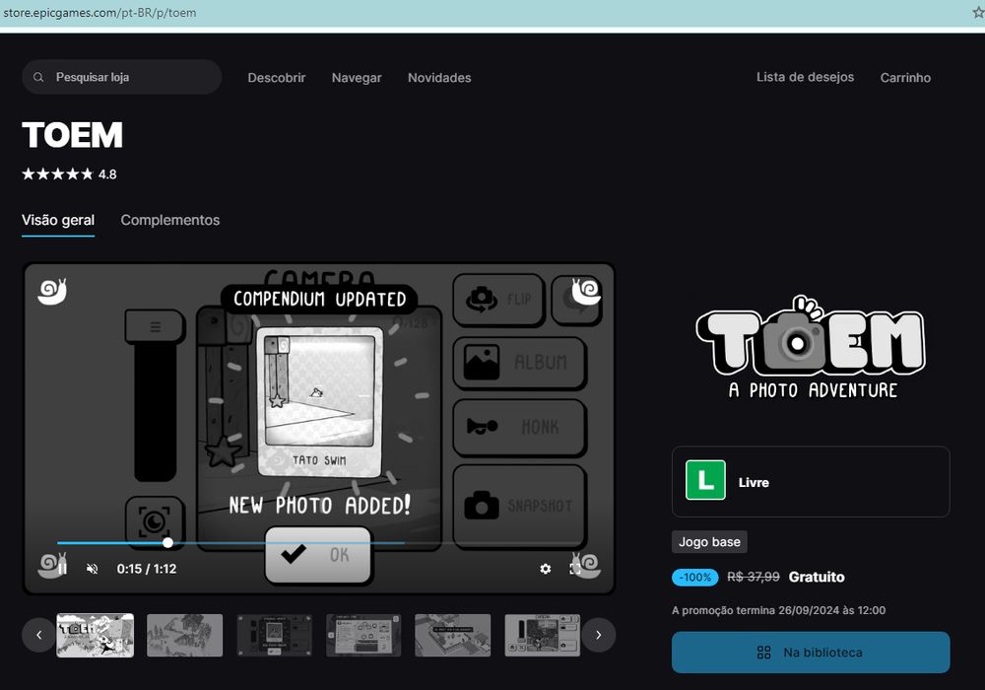Open the Carrinho page
The width and height of the screenshot is (985, 690).
[905, 78]
